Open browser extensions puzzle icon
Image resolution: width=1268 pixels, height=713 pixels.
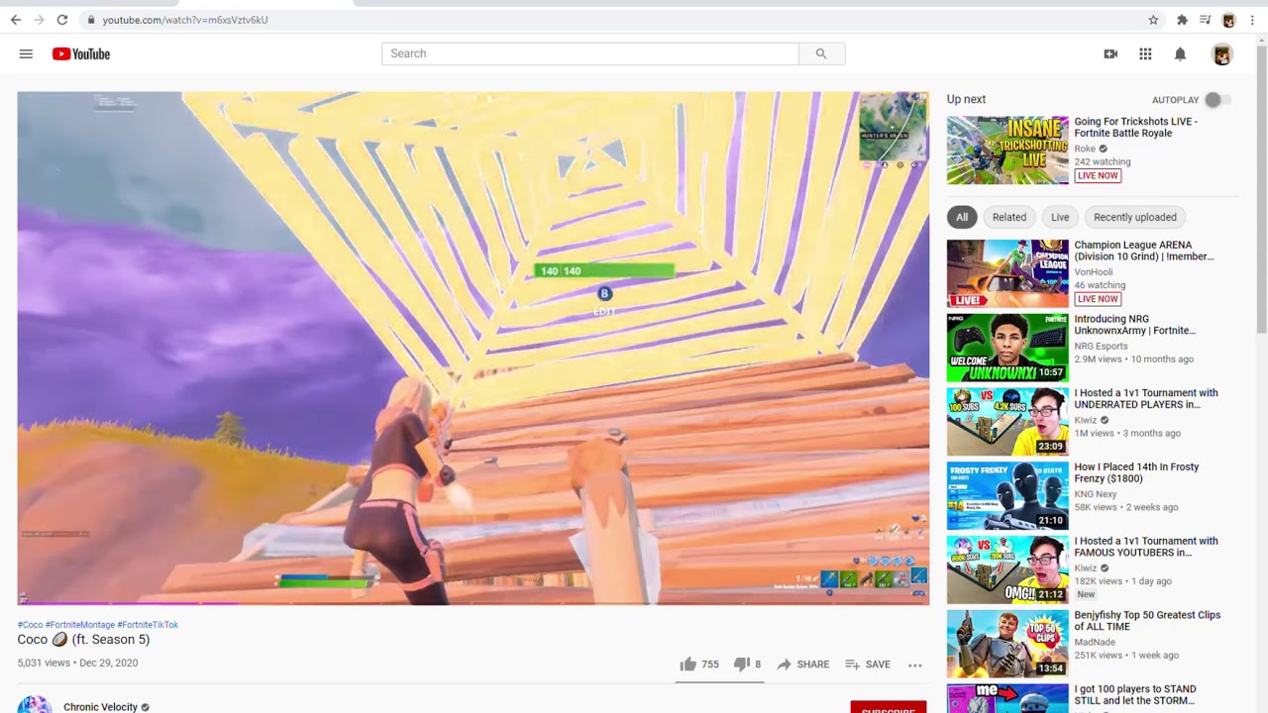(1182, 20)
